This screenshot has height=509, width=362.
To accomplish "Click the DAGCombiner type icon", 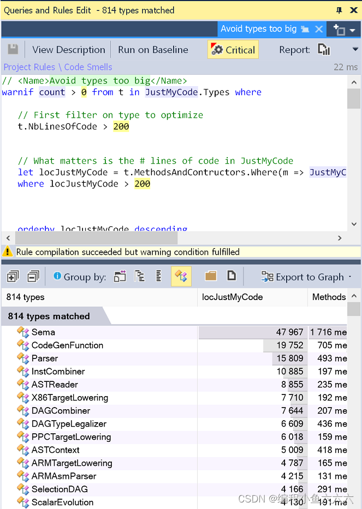I will click(x=23, y=411).
